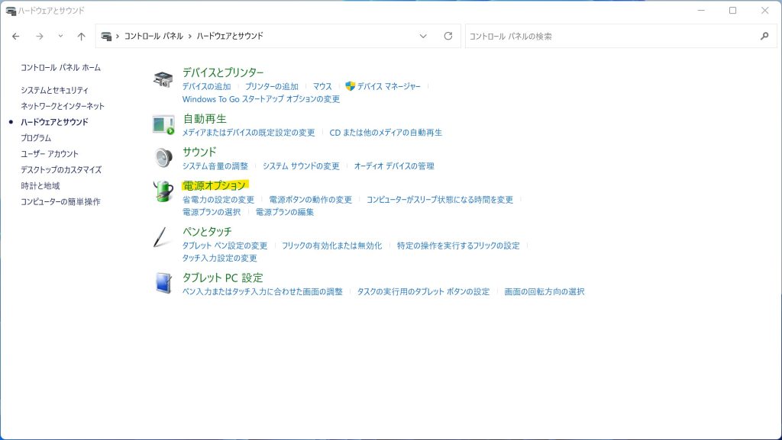This screenshot has height=440, width=782.
Task: Open ネットワークとインターネット in sidebar
Action: pyautogui.click(x=63, y=106)
